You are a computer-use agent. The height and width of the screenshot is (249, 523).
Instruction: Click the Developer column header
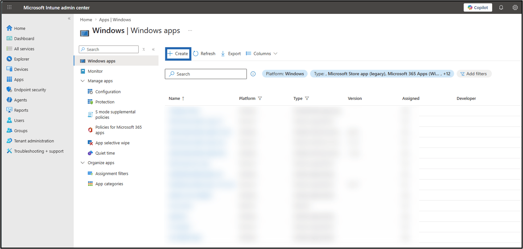(466, 98)
